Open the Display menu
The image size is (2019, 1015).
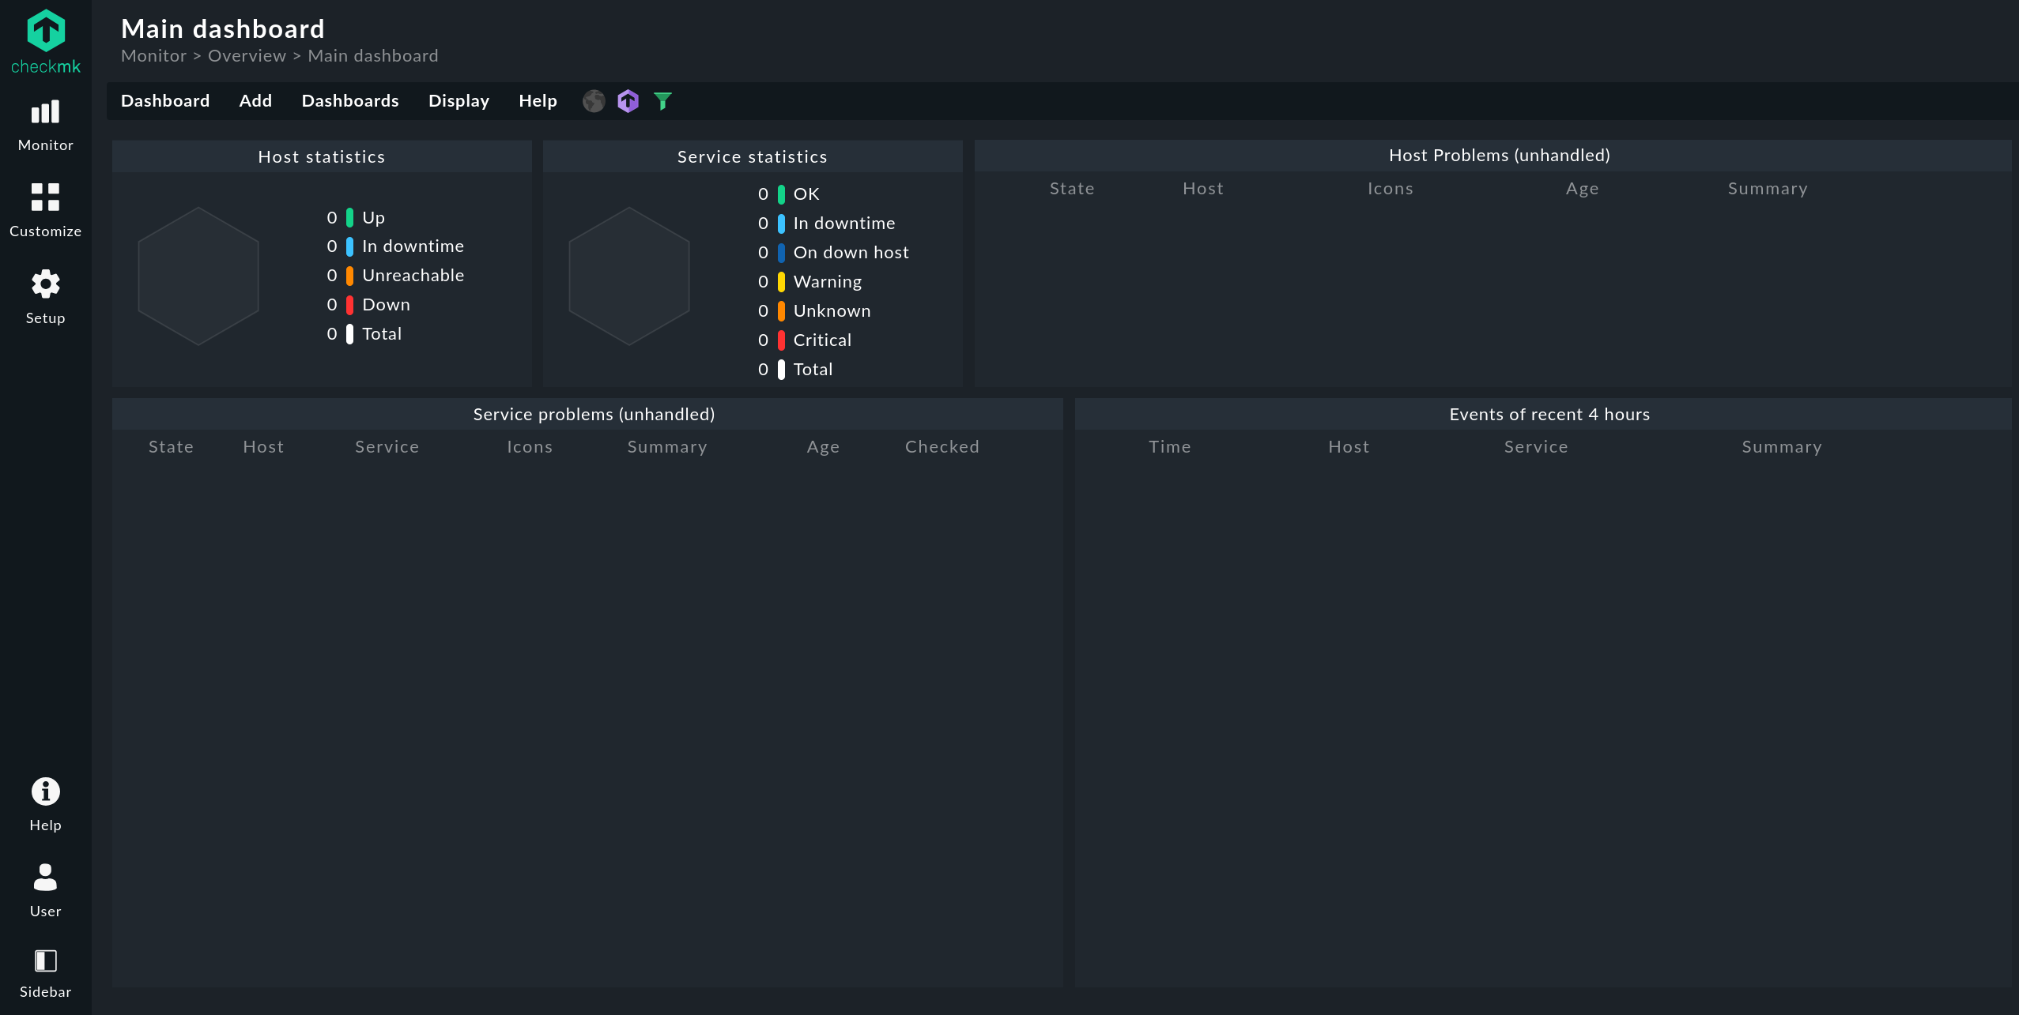(459, 101)
